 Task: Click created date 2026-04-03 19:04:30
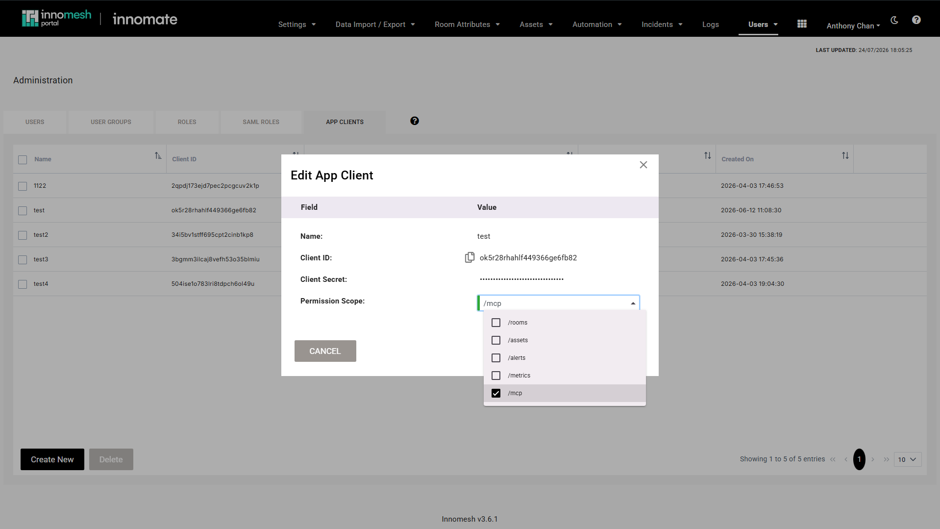[752, 284]
